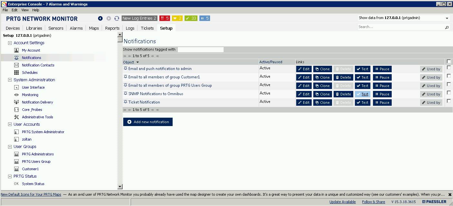Click the Update Available link
This screenshot has width=453, height=206.
(x=342, y=202)
